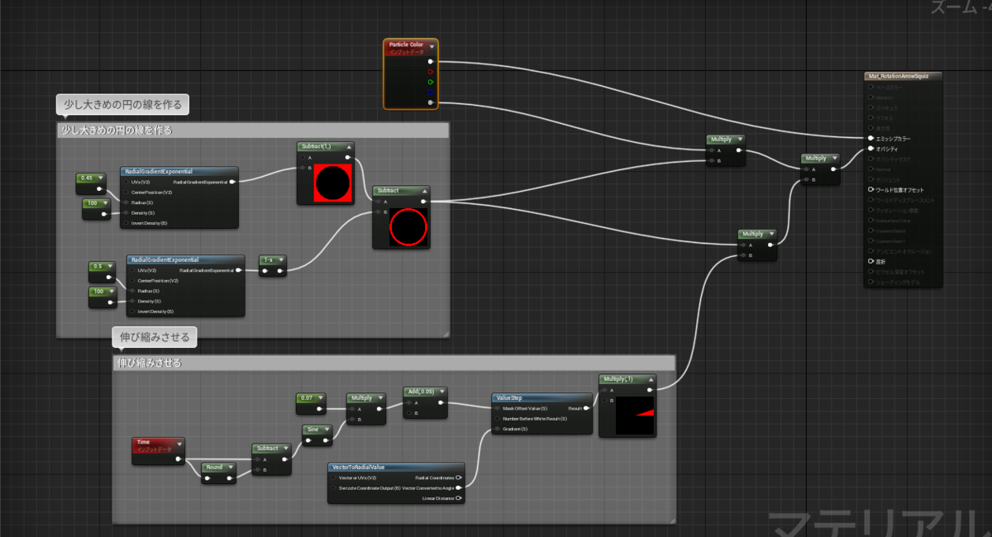992x537 pixels.
Task: Click the Opacity Mask (オパシティマスク) input pin
Action: pyautogui.click(x=871, y=159)
